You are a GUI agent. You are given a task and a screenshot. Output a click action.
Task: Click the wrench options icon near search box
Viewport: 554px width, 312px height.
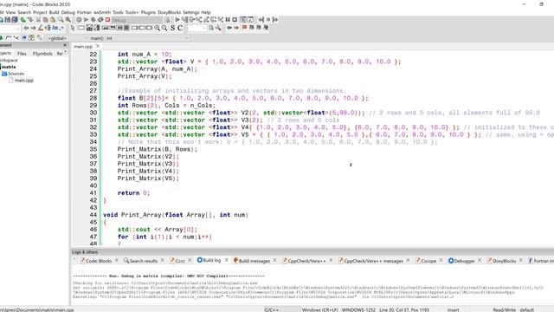[x=218, y=28]
